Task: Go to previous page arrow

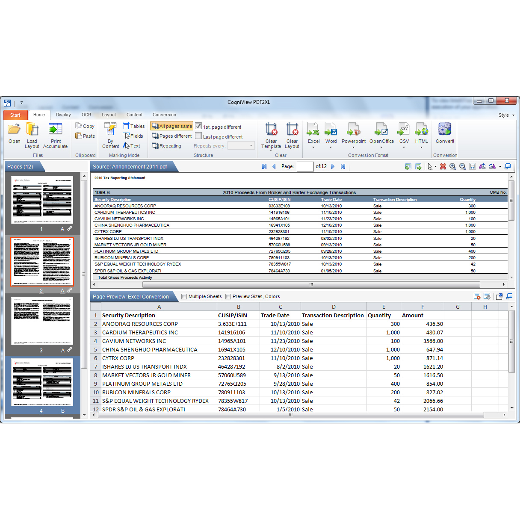Action: (274, 166)
